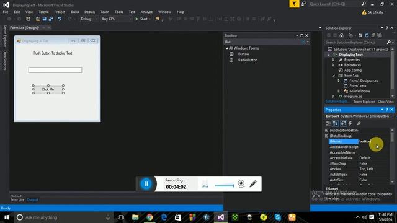
Task: Switch Properties panel to Categorized view
Action: point(328,123)
